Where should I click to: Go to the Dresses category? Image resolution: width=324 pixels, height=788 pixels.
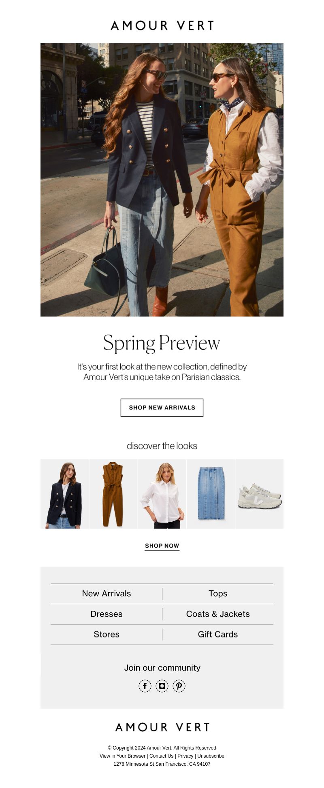(x=107, y=614)
